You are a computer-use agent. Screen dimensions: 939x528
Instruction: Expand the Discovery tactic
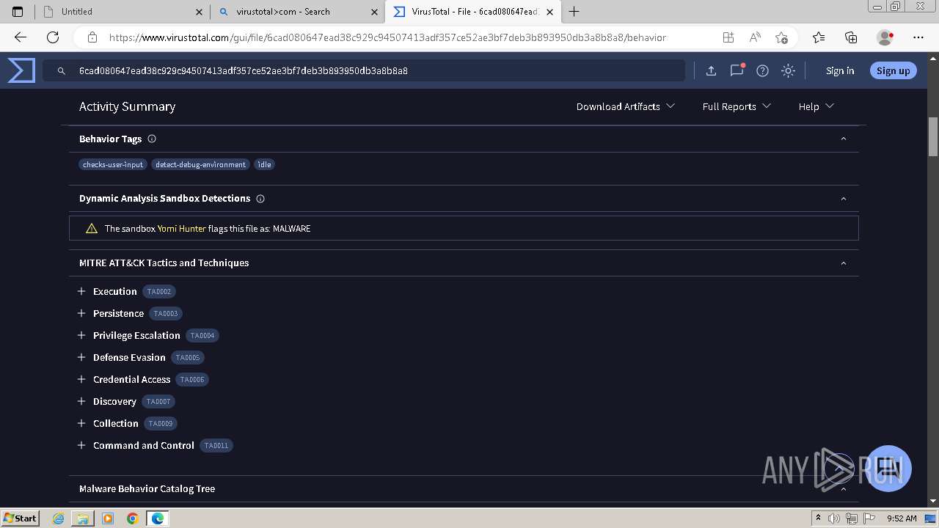(x=81, y=401)
